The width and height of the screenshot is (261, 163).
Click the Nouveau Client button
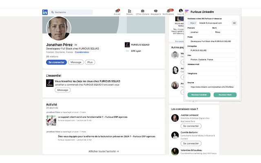tap(225, 95)
